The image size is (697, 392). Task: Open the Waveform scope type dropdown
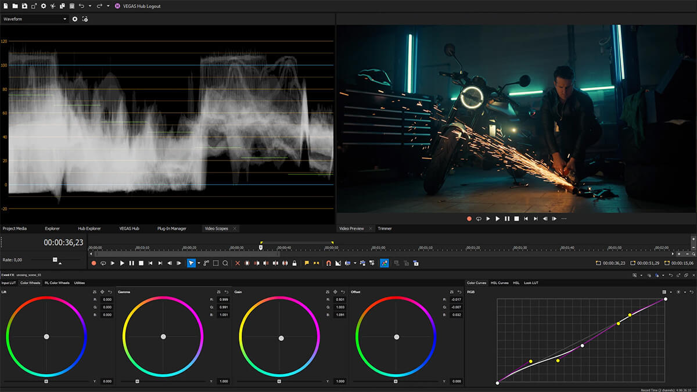coord(35,19)
